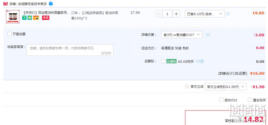
Task: Click the shipping fee 0.00
Action: coord(260,48)
